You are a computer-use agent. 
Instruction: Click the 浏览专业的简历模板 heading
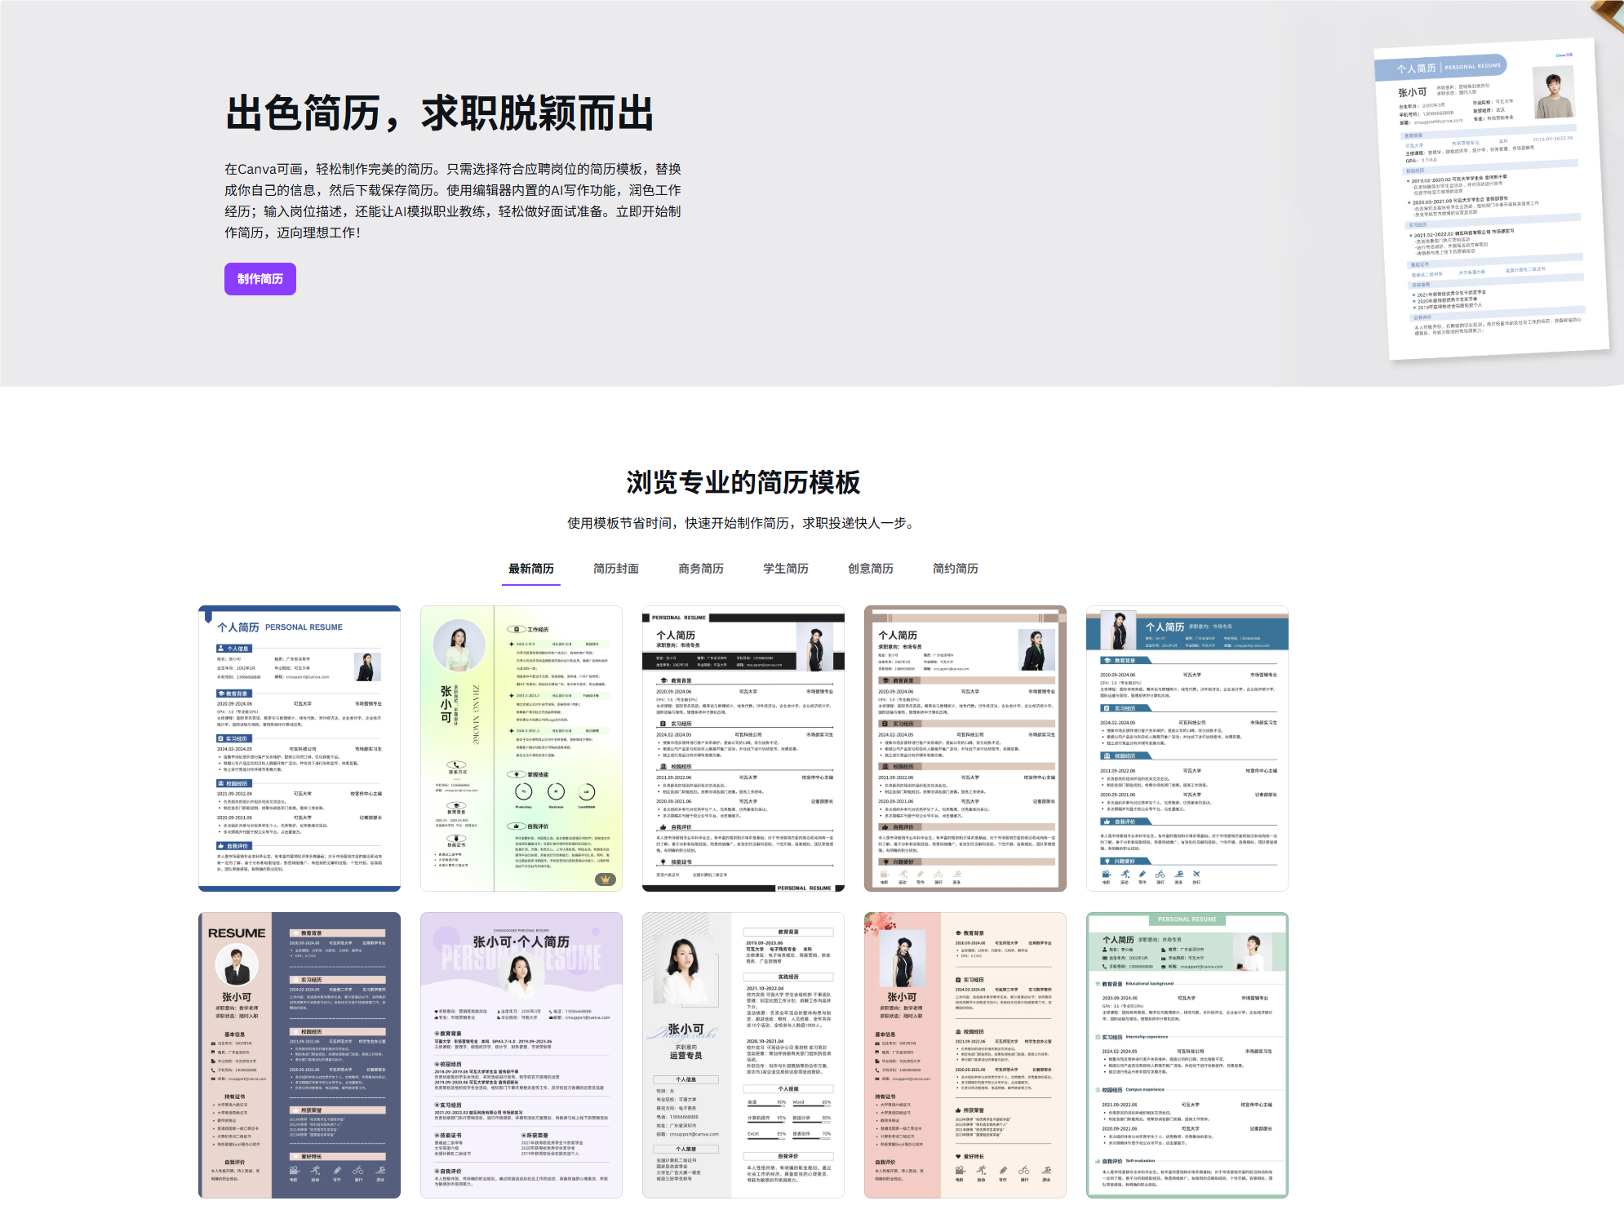click(743, 482)
